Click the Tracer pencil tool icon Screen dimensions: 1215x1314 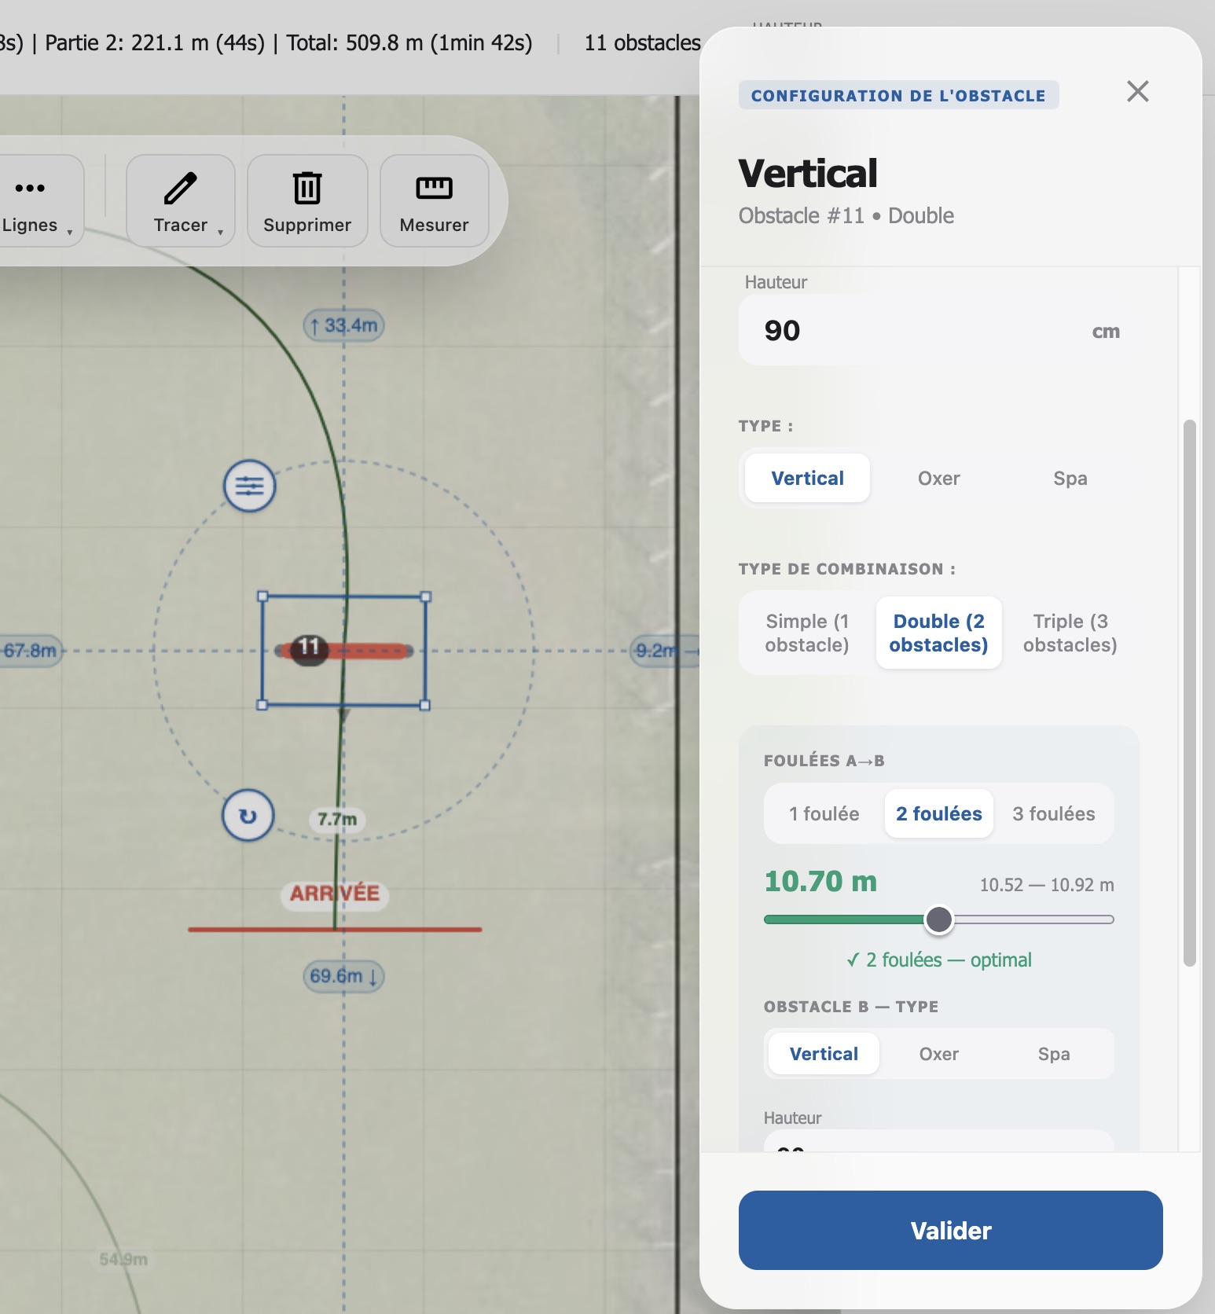180,189
